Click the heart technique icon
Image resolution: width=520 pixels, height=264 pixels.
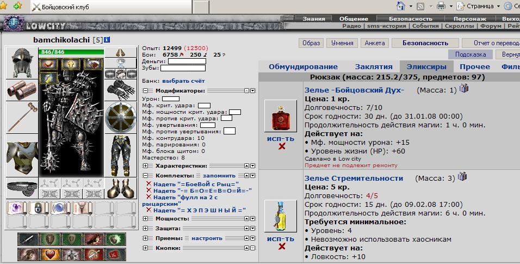tap(51, 254)
